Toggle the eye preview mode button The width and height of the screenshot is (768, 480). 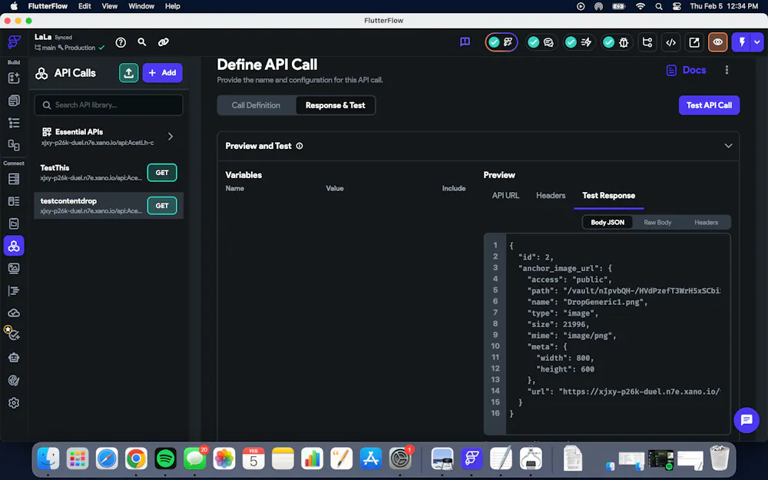(x=717, y=42)
